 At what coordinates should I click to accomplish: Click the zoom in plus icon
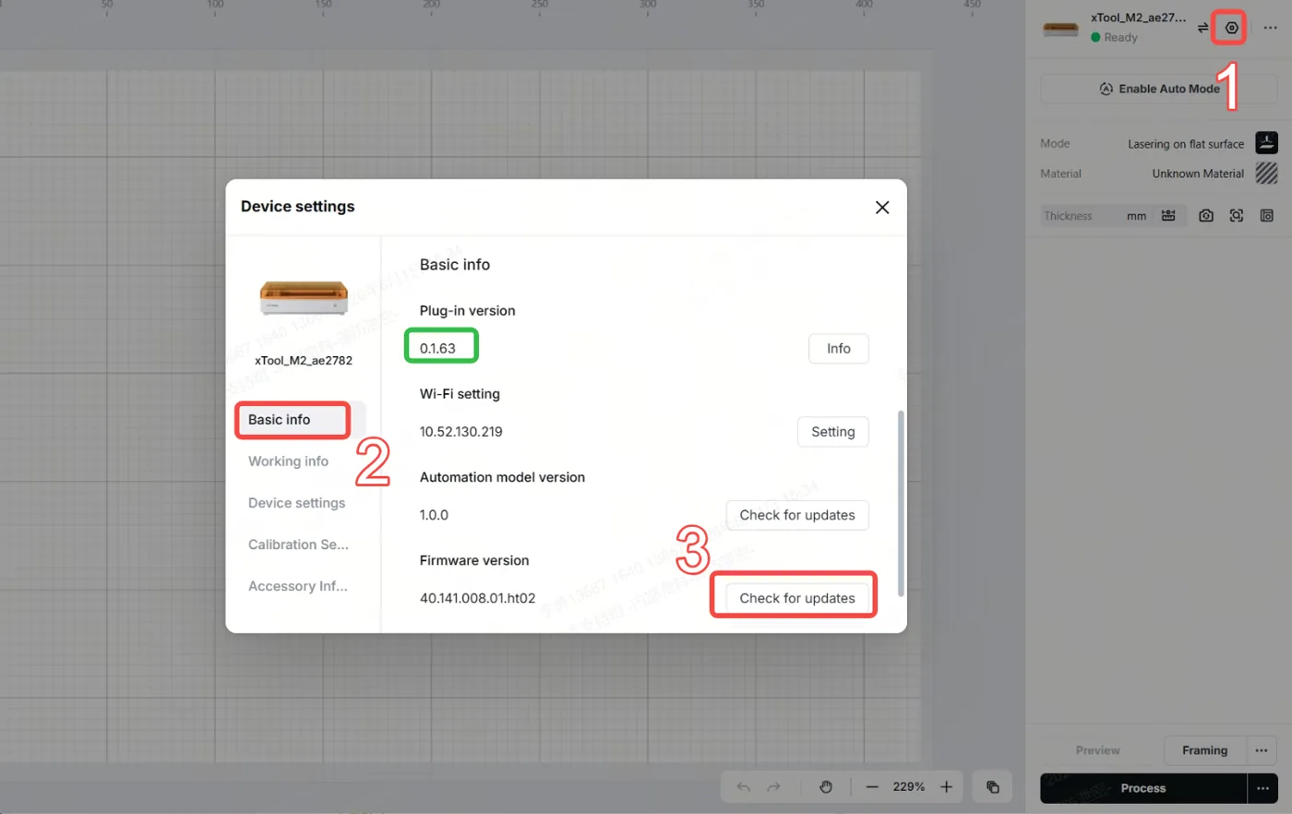[x=946, y=787]
